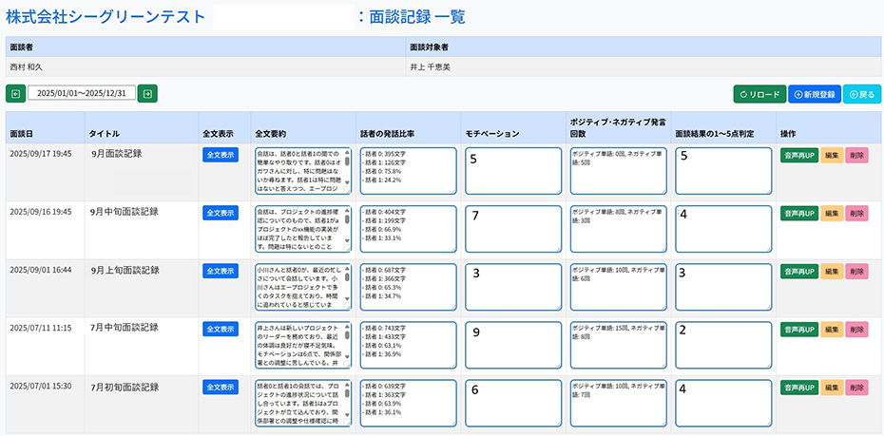The width and height of the screenshot is (884, 436).
Task: Click 削除 for 9月上旬面談記録 row
Action: click(x=856, y=272)
